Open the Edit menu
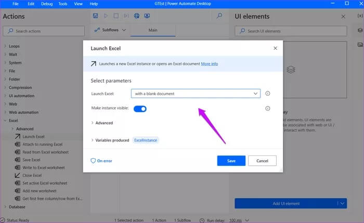Image resolution: width=364 pixels, height=223 pixels. [31, 4]
